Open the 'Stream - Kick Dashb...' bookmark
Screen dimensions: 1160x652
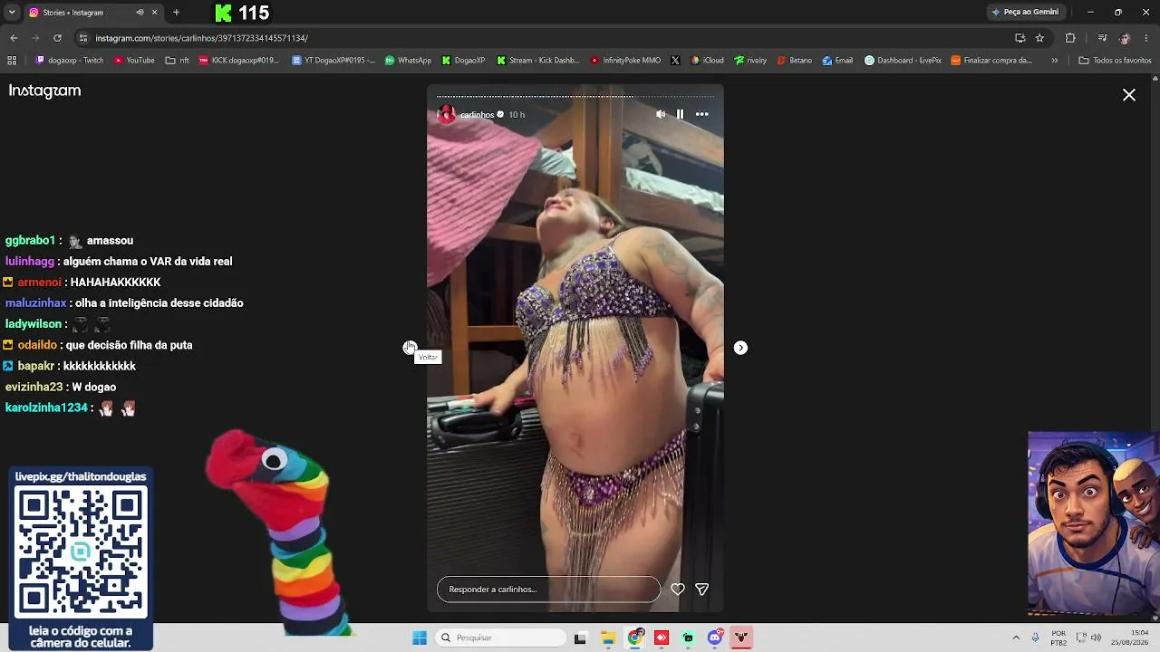coord(538,61)
